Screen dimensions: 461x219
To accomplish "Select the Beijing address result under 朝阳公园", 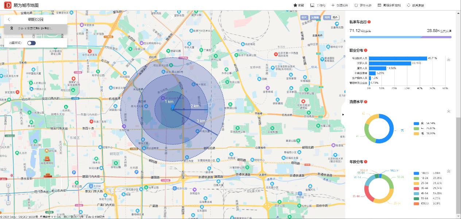I will [x=35, y=28].
